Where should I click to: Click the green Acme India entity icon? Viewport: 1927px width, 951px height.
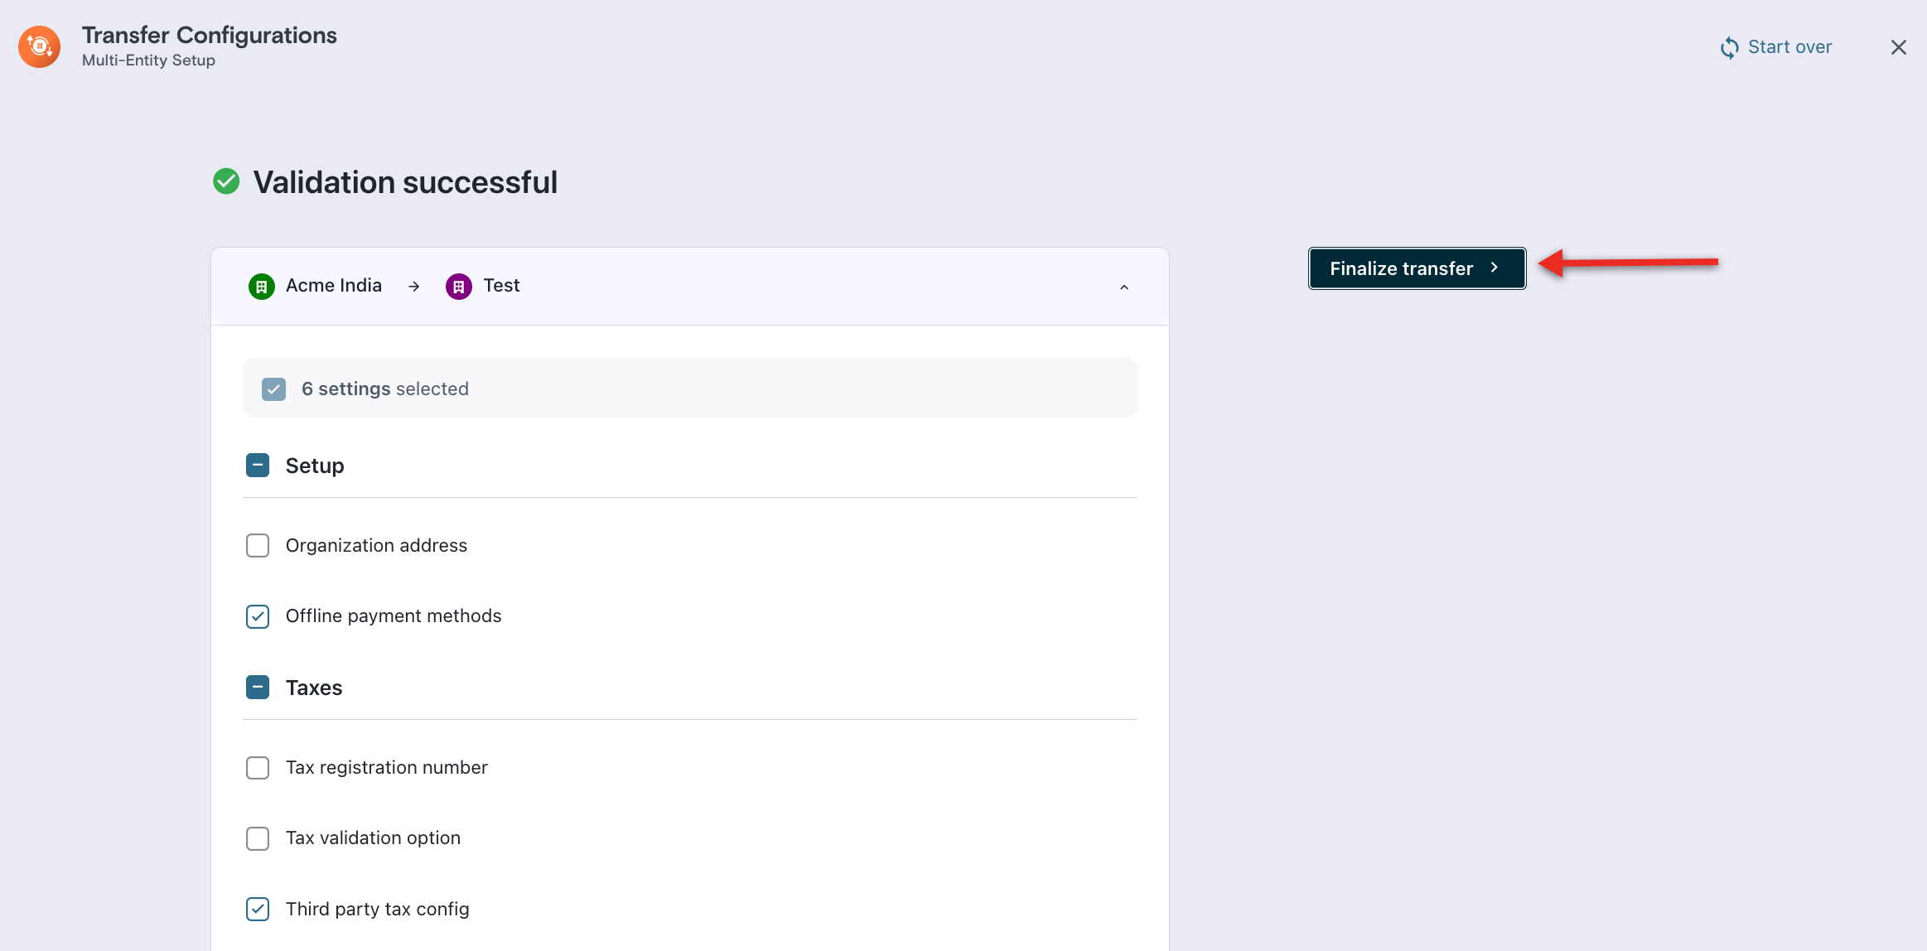coord(262,287)
